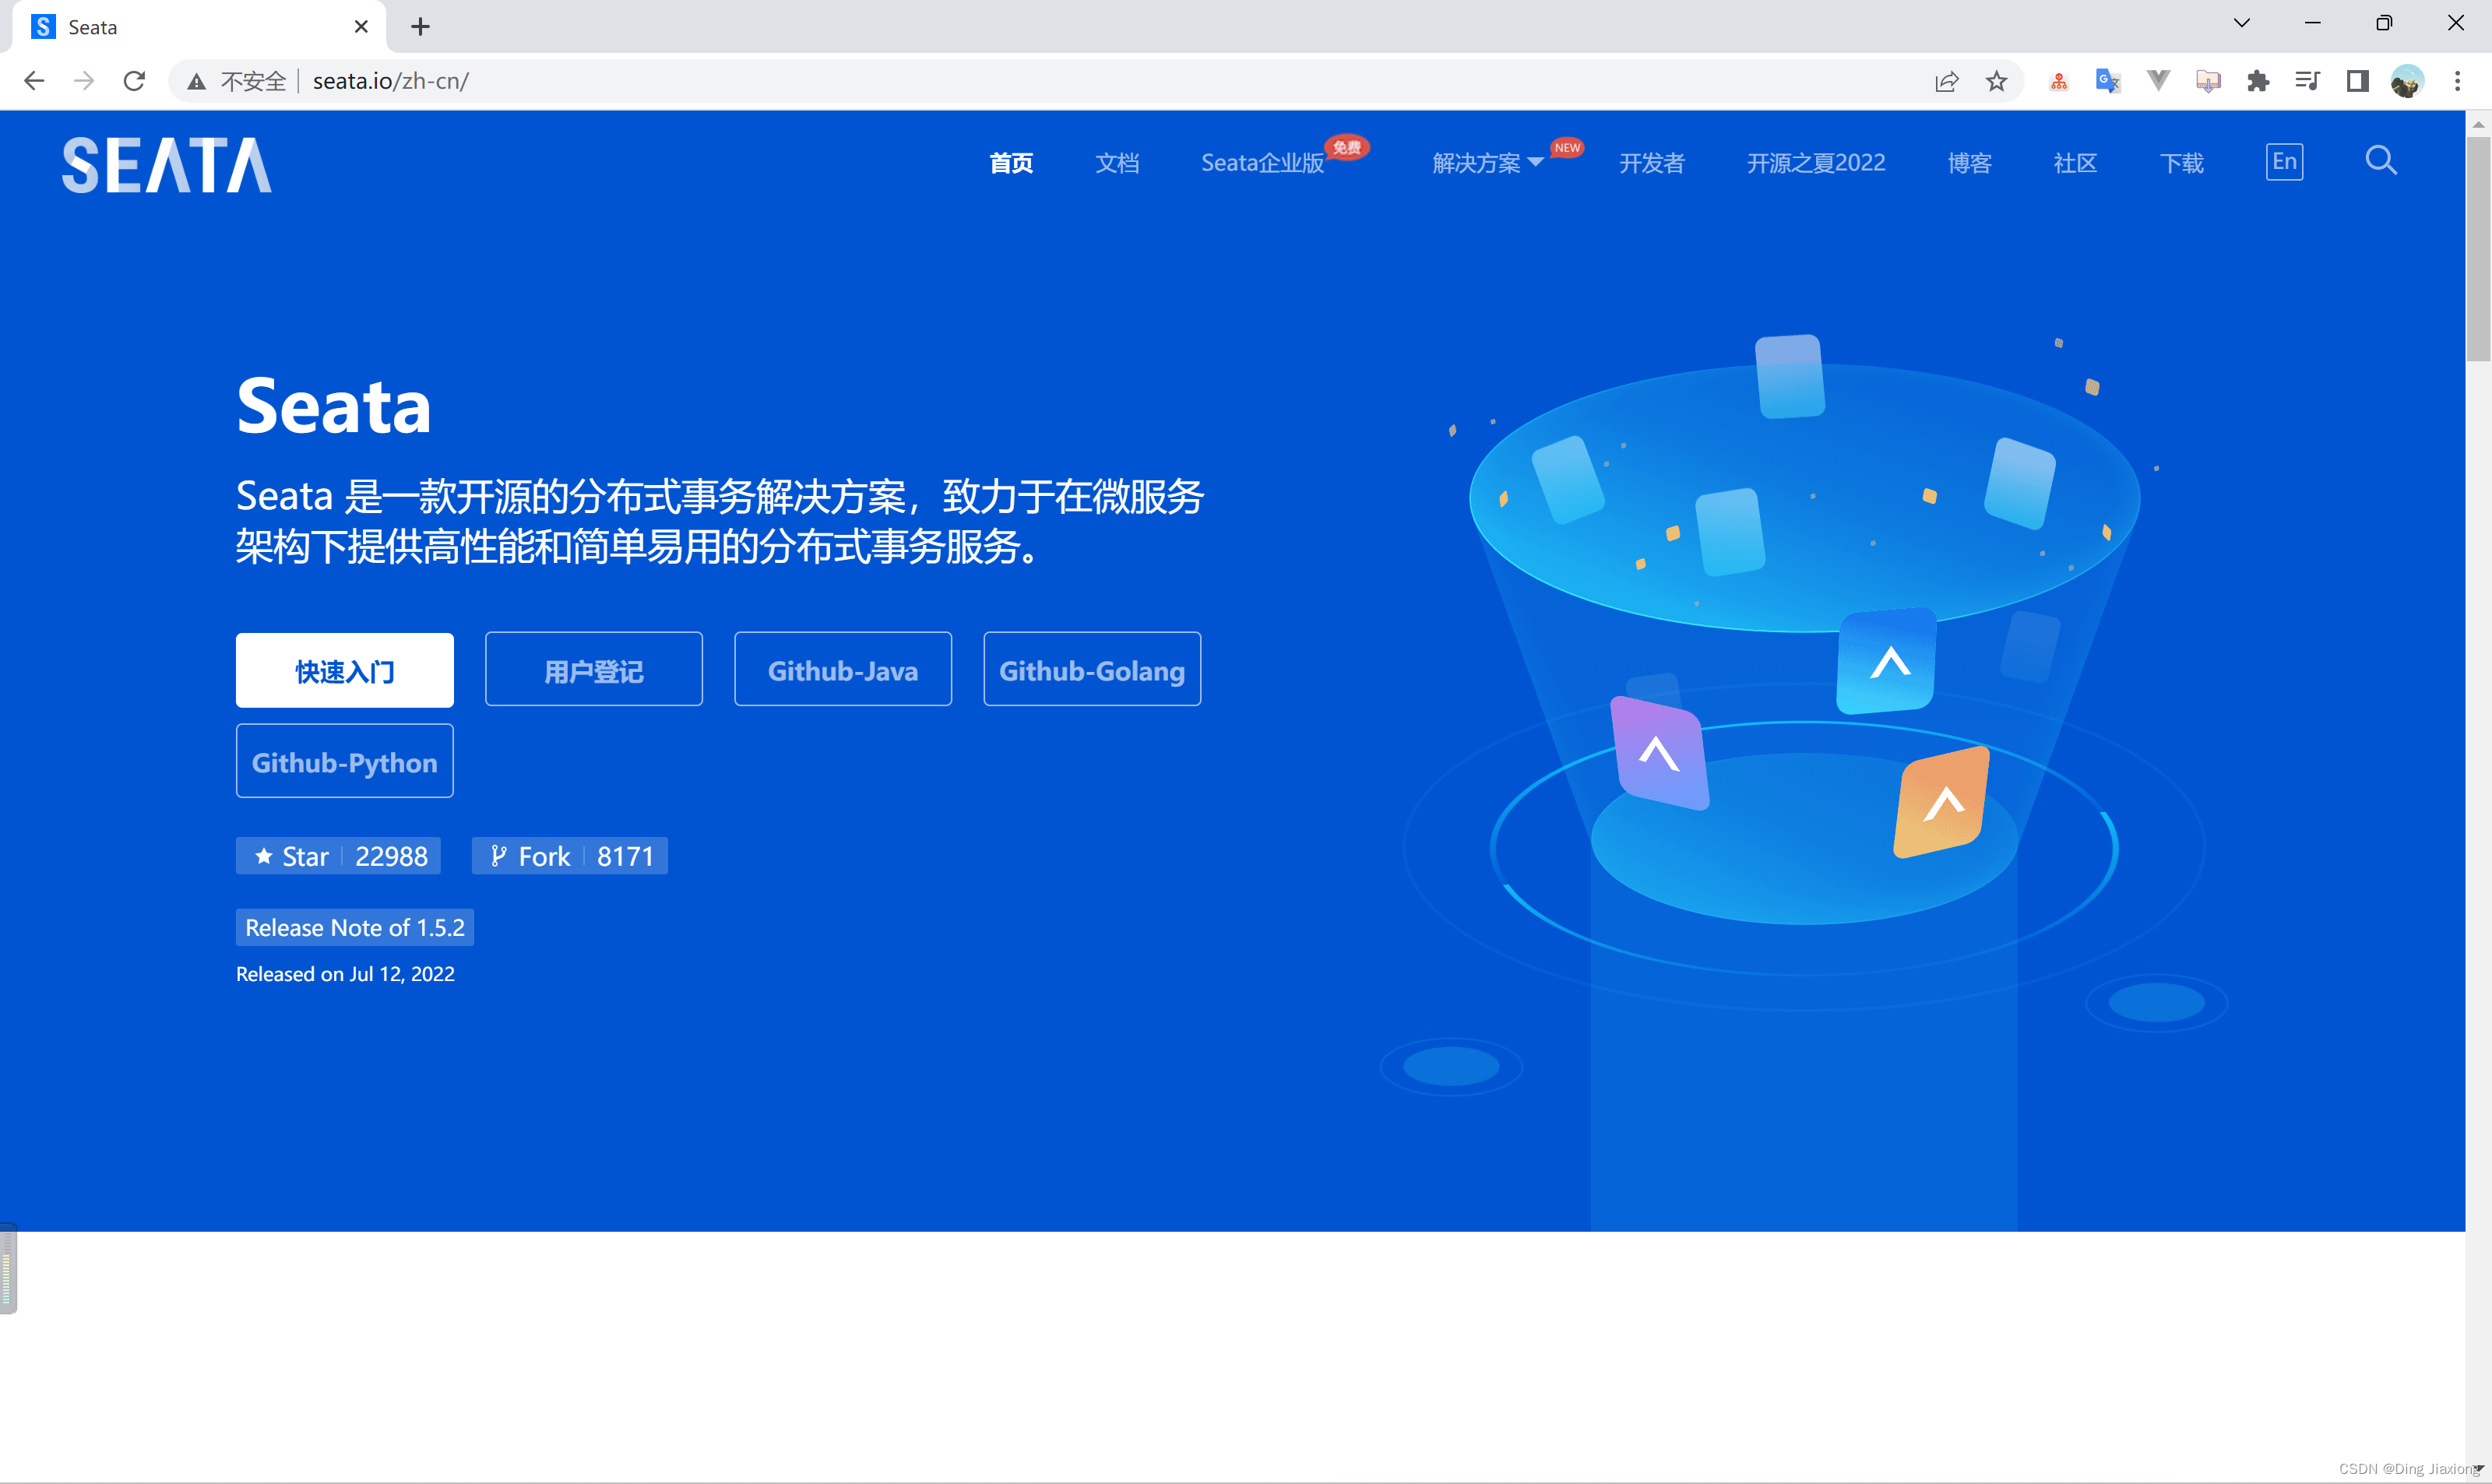Close the Seata tab
2492x1484 pixels.
click(x=361, y=27)
